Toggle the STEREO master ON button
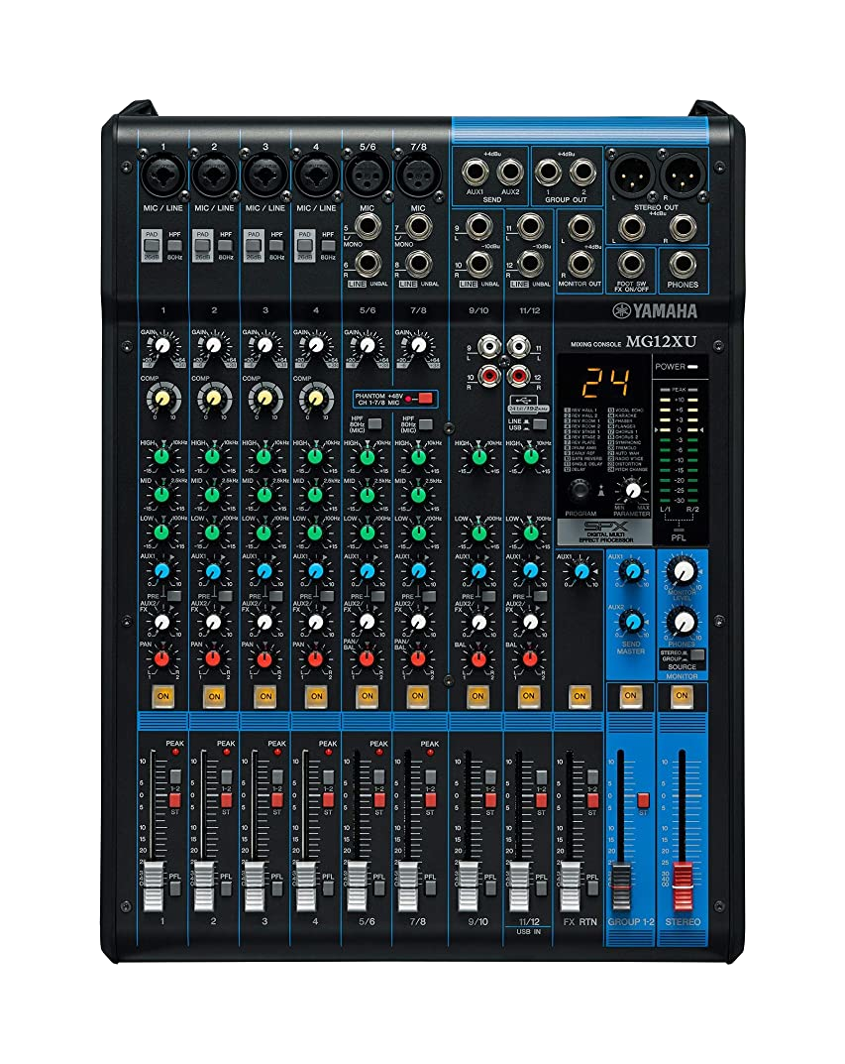Image resolution: width=845 pixels, height=1064 pixels. 682,695
